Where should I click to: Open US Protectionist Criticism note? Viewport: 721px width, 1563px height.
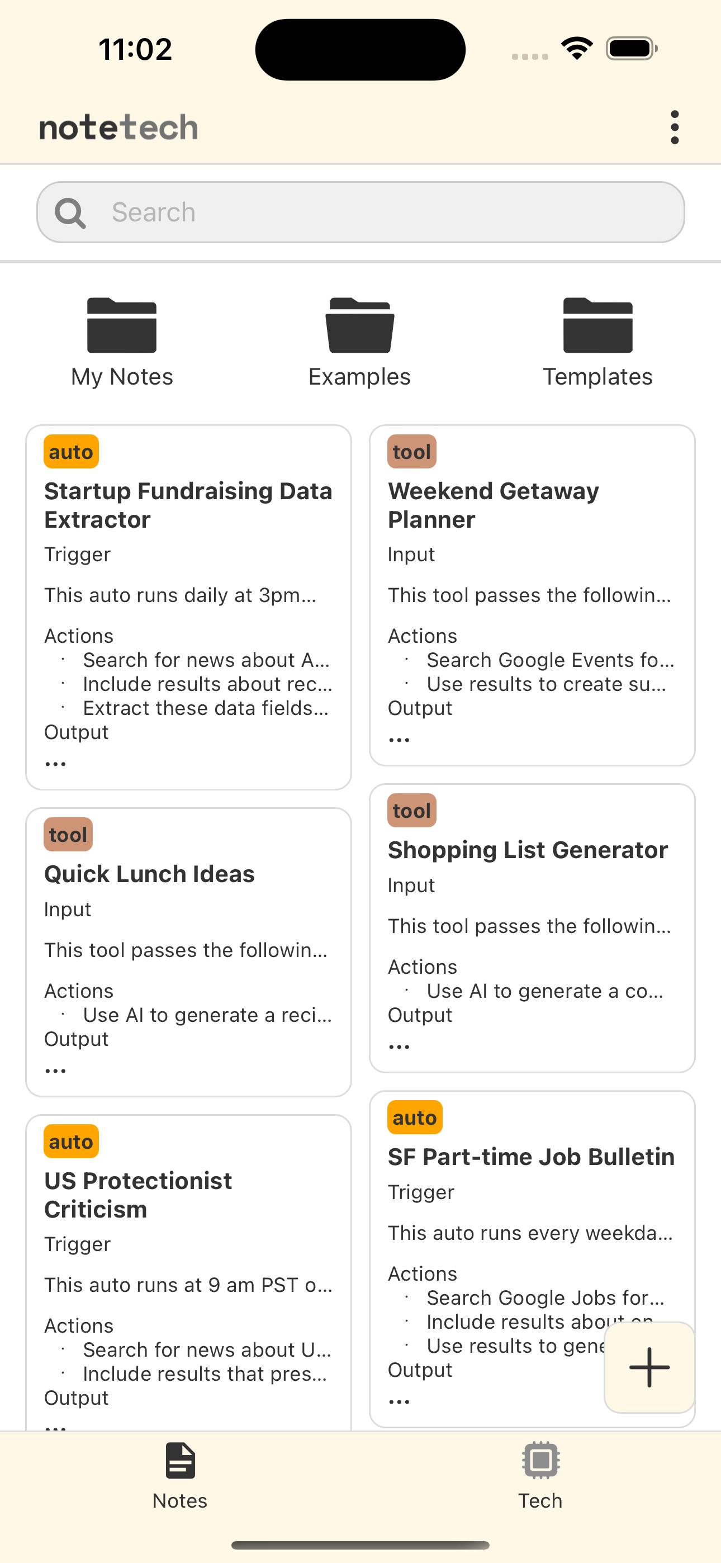click(x=139, y=1195)
